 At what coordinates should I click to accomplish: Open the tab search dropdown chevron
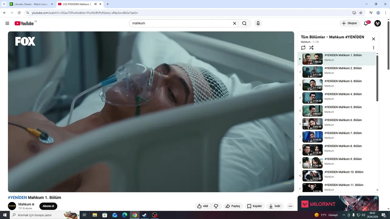click(x=4, y=4)
